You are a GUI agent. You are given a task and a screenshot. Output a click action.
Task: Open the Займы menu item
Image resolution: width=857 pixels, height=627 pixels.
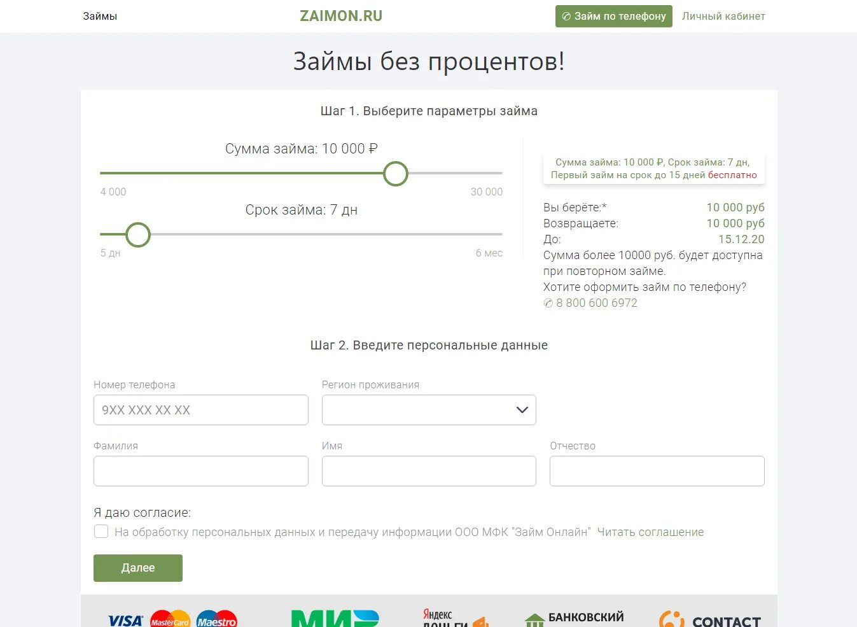click(x=100, y=16)
